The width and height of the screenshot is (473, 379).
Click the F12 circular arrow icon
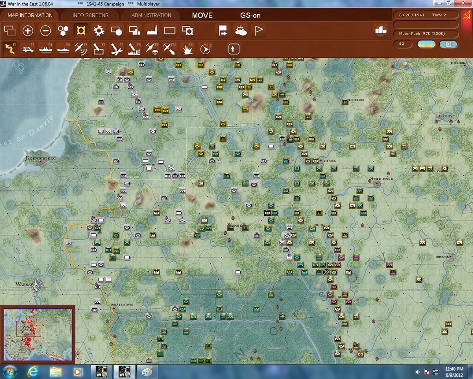tap(206, 49)
